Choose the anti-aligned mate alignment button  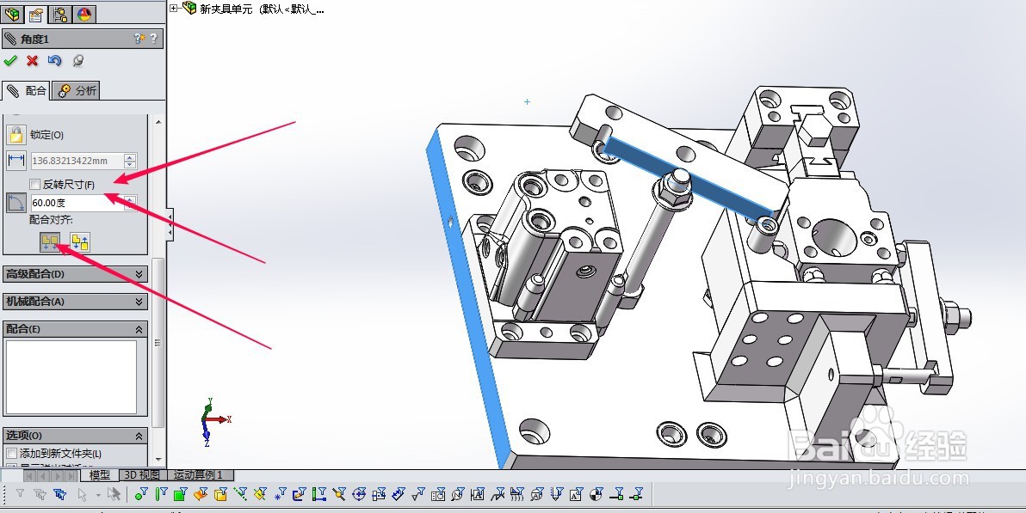click(x=80, y=242)
